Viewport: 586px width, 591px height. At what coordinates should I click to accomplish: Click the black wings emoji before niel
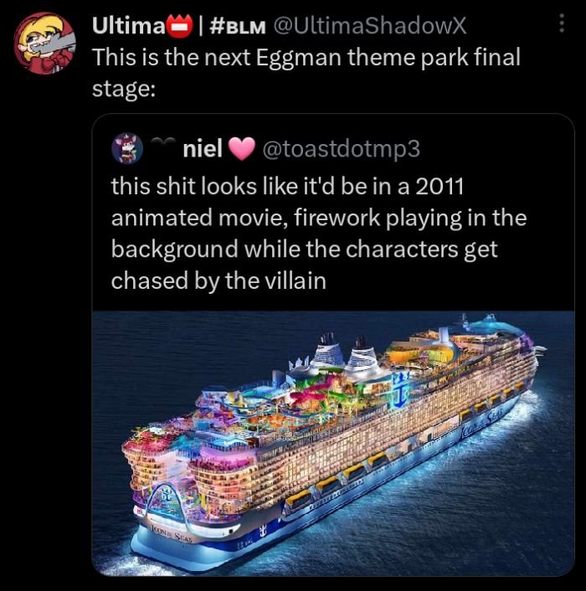coord(163,141)
